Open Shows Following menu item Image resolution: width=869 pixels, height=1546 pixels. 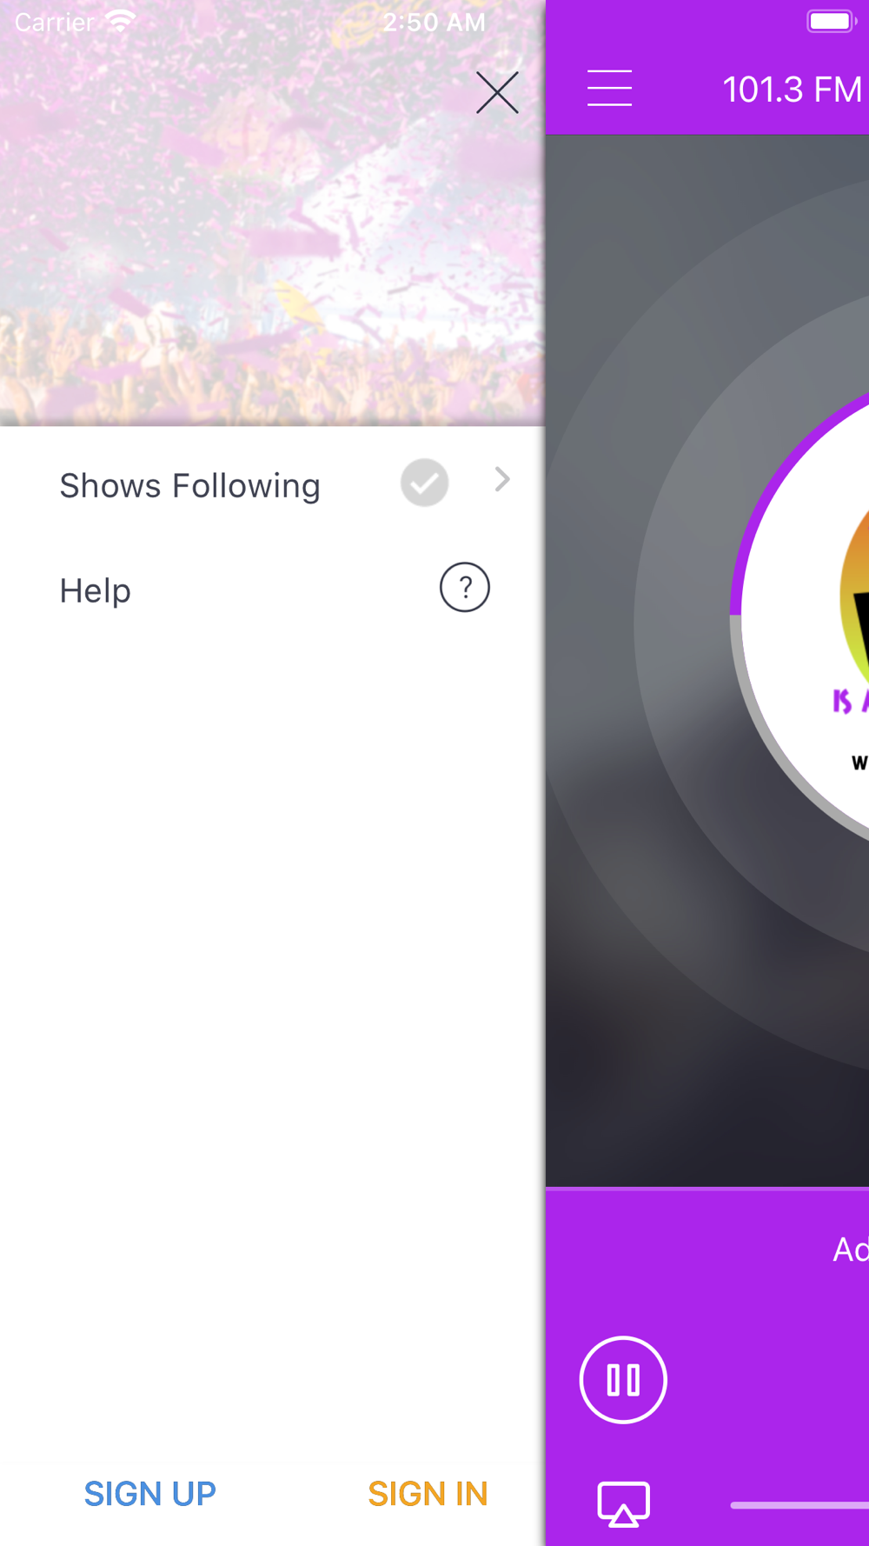(x=272, y=484)
